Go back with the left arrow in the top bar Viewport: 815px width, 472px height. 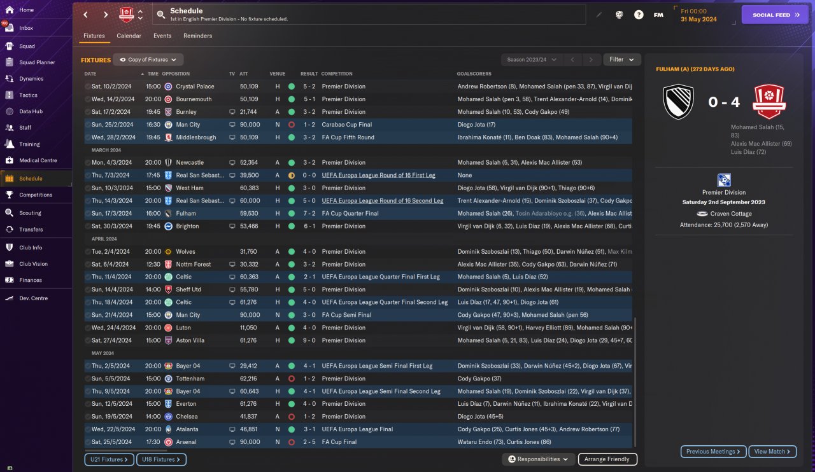pyautogui.click(x=86, y=15)
